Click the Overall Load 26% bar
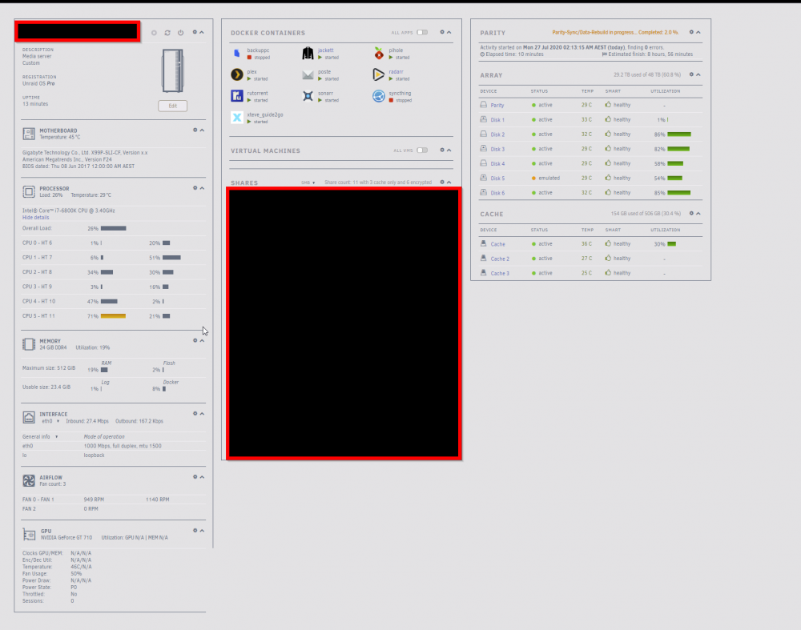The image size is (801, 630). tap(114, 228)
